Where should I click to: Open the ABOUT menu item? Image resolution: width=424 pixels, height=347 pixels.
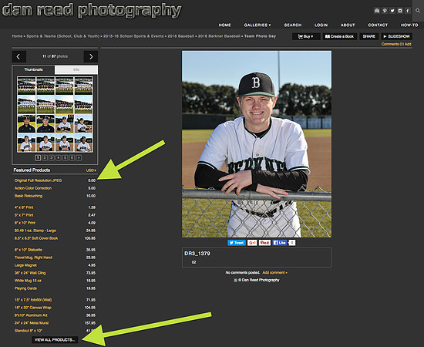[348, 25]
